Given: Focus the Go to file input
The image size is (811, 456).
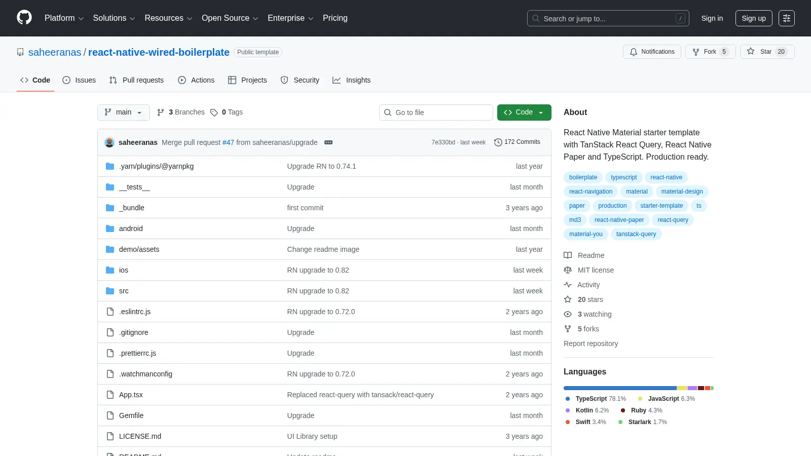Looking at the screenshot, I should (436, 112).
